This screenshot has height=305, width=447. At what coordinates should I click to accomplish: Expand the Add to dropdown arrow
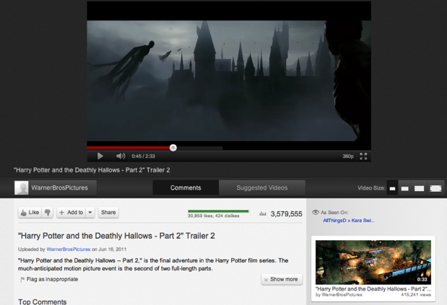pyautogui.click(x=90, y=213)
